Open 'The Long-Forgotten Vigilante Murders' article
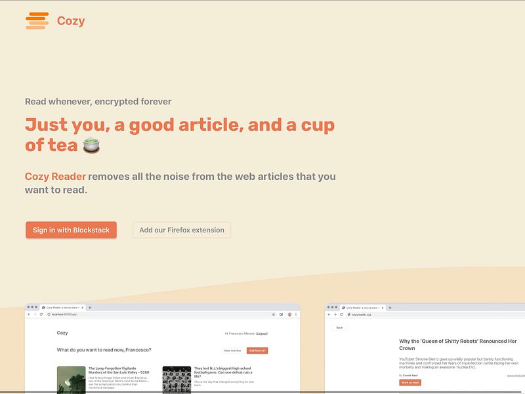The height and width of the screenshot is (394, 525). tap(119, 370)
